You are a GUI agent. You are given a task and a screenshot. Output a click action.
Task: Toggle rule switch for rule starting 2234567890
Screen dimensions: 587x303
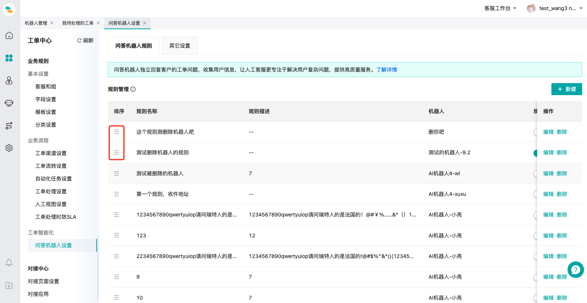point(535,256)
